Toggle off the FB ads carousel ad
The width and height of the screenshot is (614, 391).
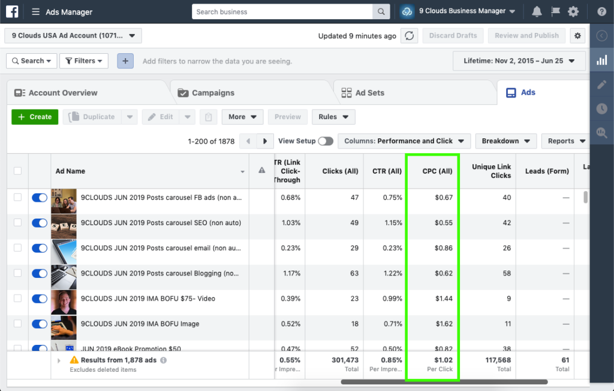[x=40, y=198]
